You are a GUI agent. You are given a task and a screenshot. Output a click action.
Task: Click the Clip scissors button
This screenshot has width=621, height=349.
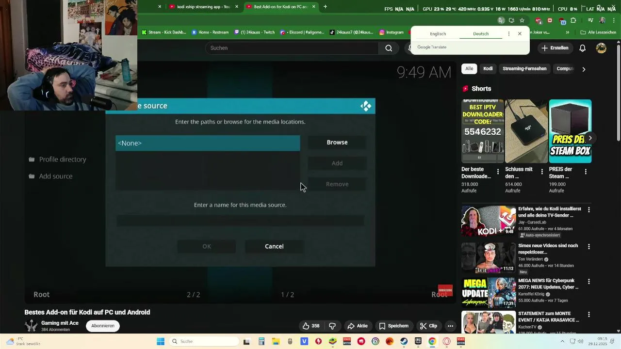(428, 326)
